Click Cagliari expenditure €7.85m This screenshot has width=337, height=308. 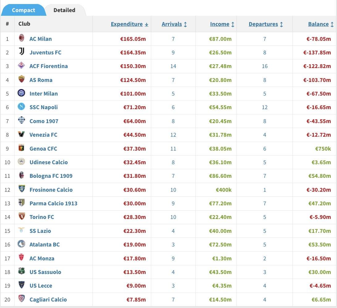point(136,299)
